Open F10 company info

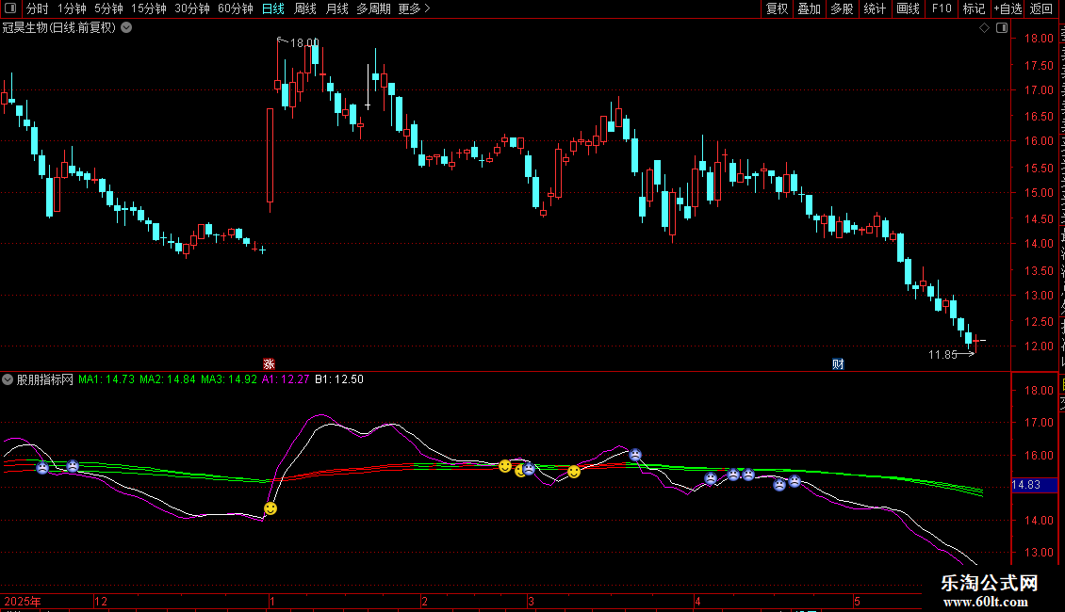point(942,8)
